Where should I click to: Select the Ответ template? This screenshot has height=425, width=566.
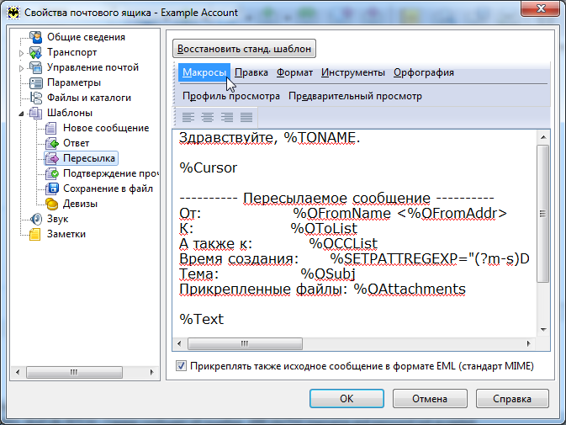76,143
